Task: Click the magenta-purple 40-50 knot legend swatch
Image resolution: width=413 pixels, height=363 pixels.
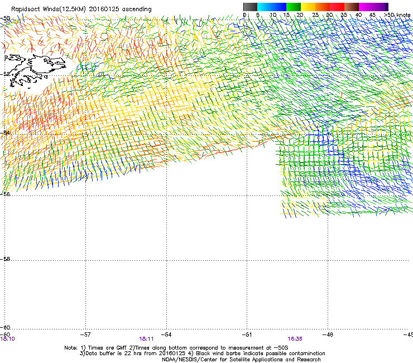Action: [x=373, y=7]
